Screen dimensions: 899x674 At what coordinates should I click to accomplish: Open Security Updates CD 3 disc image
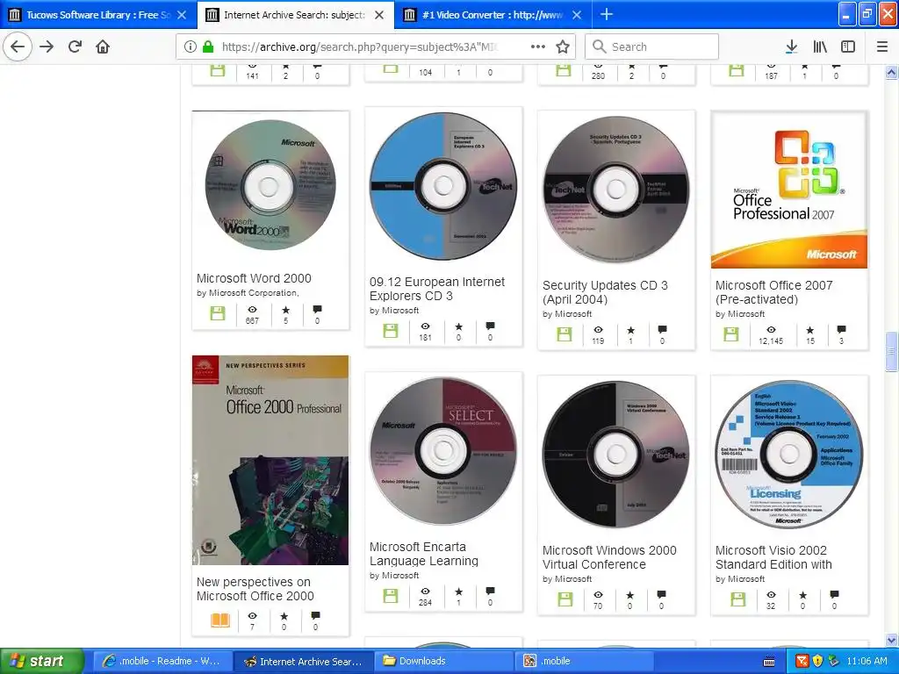click(616, 190)
